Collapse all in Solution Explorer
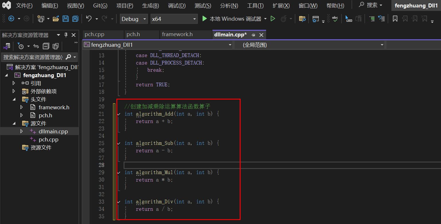Image resolution: width=441 pixels, height=224 pixels. pos(46,46)
